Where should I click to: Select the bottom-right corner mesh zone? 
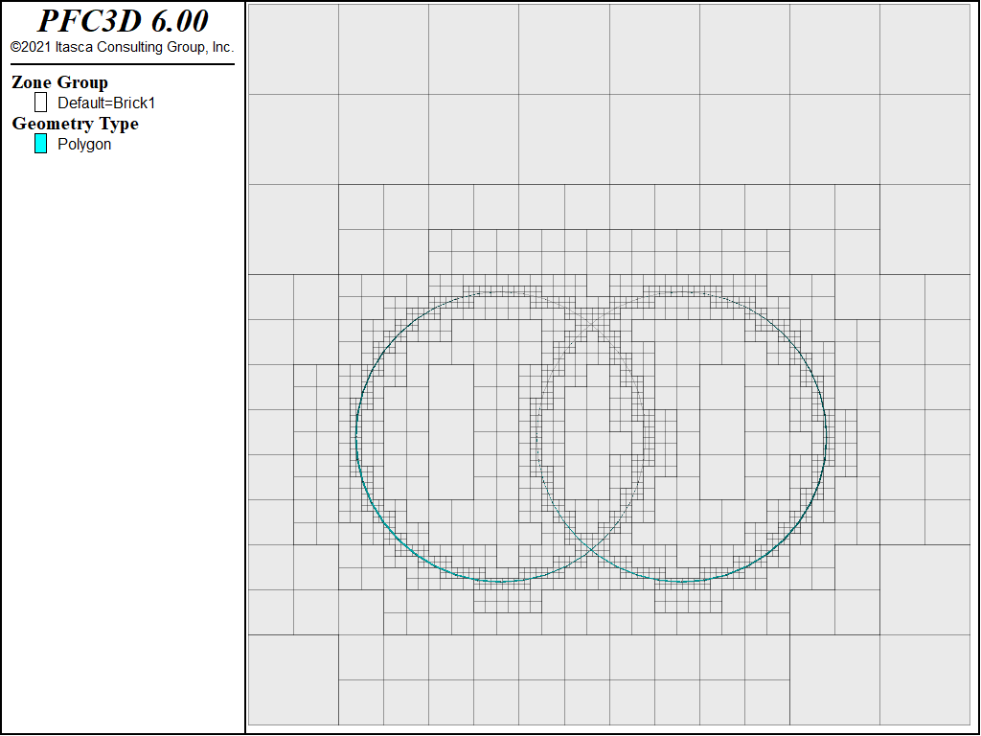(925, 680)
